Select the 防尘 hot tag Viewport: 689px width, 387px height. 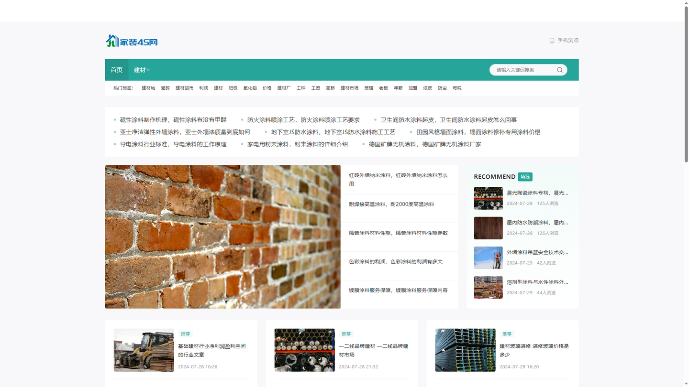[442, 88]
